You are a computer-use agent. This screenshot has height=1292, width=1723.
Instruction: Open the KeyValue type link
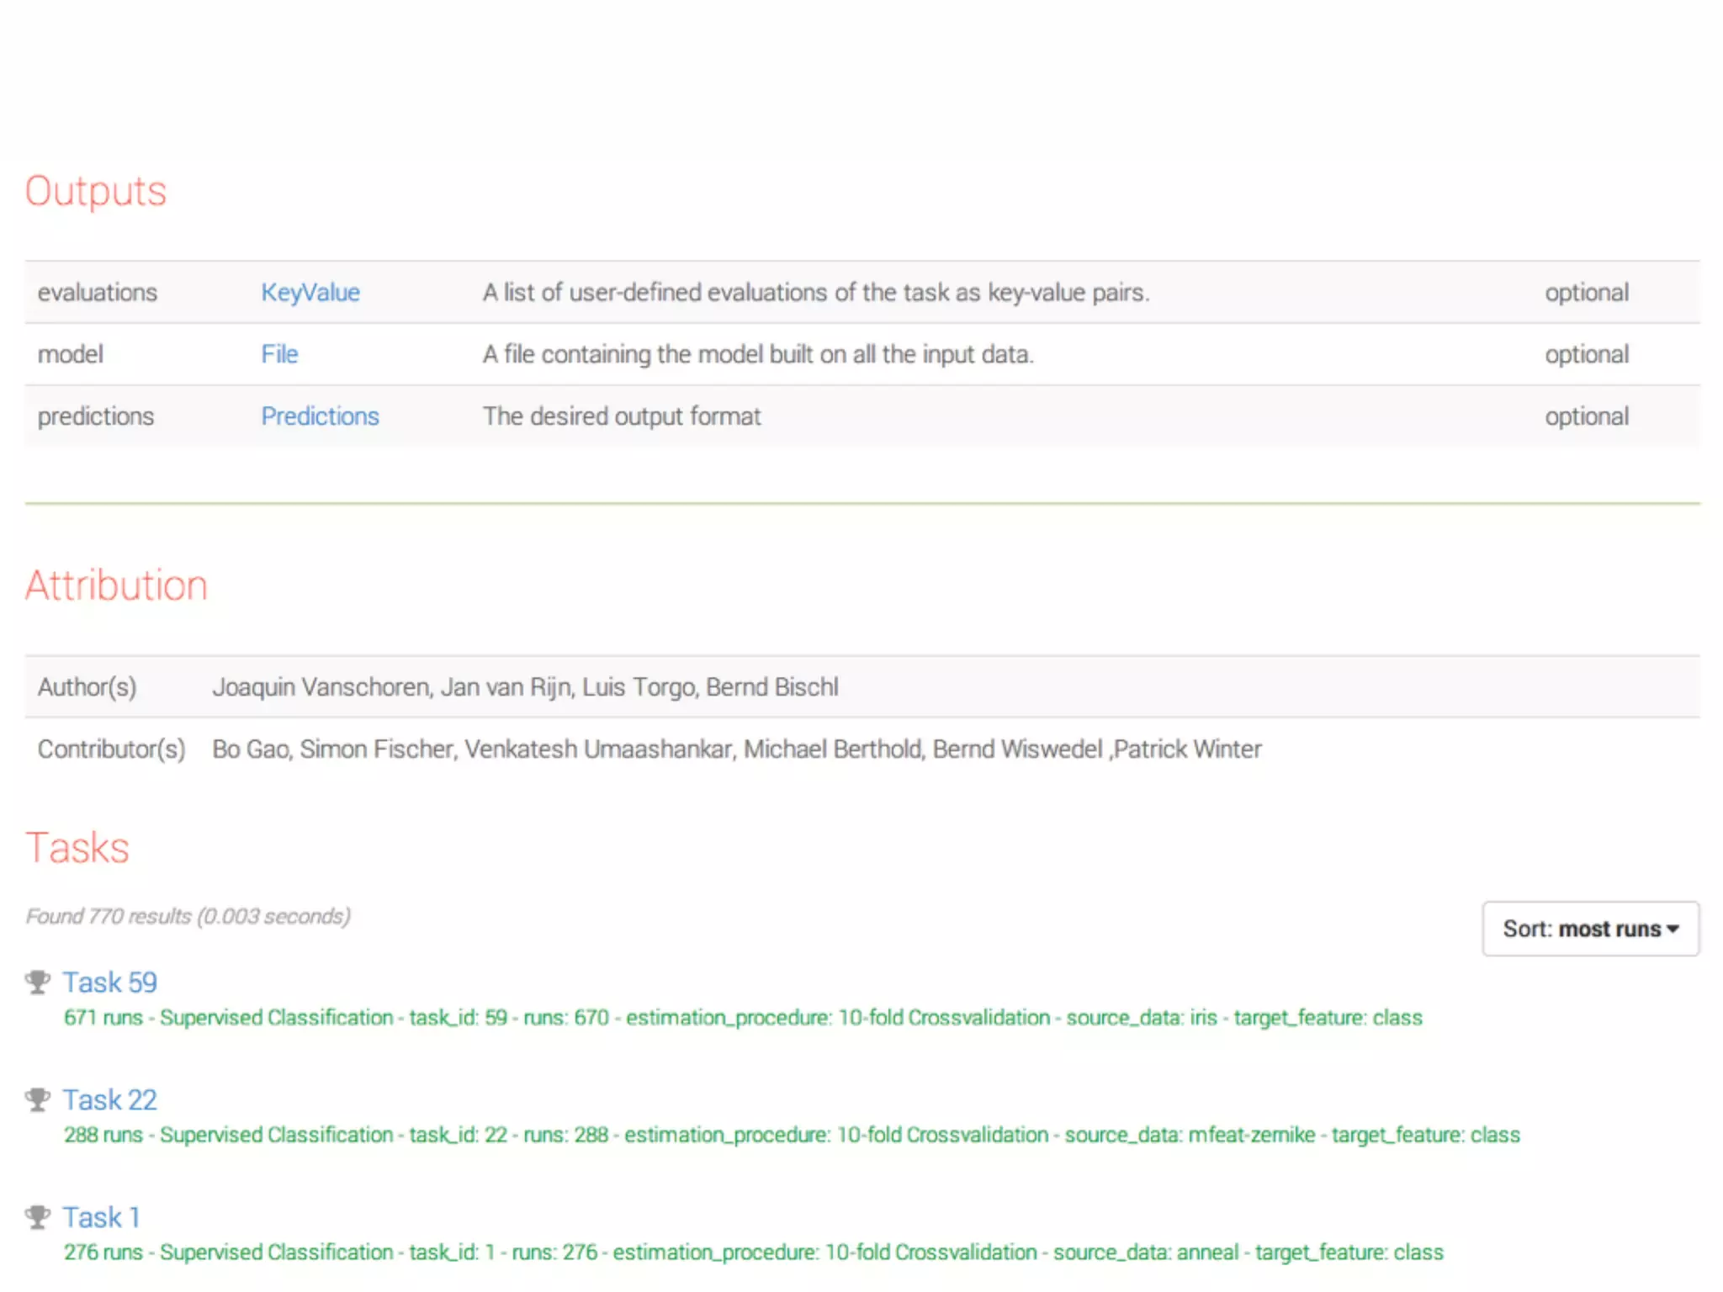[310, 292]
